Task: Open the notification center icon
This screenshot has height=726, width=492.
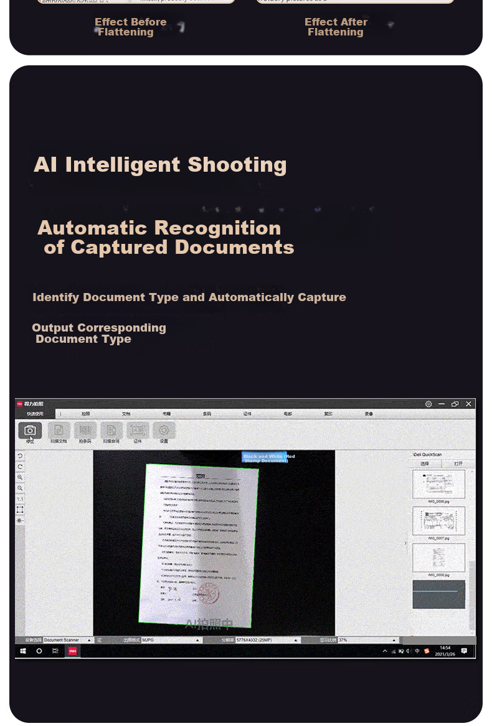Action: pyautogui.click(x=464, y=651)
